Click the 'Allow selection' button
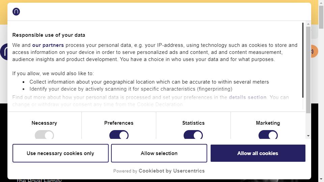 (159, 153)
